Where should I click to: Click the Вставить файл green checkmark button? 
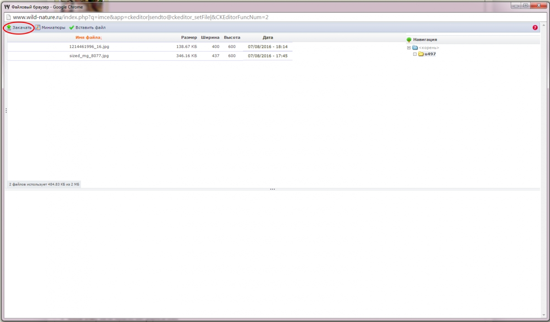tap(88, 28)
